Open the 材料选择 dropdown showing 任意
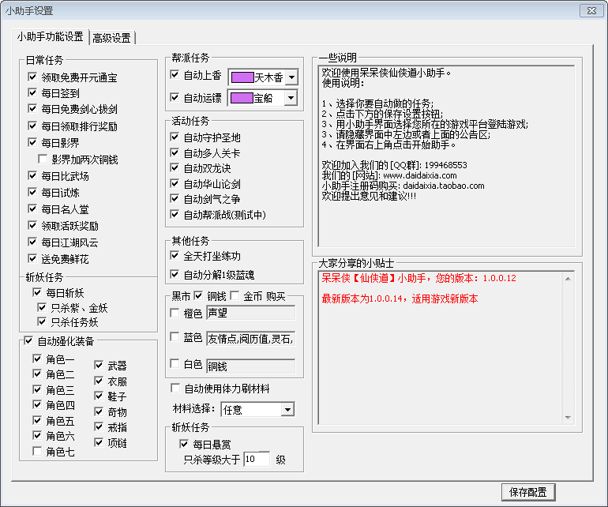 [x=287, y=409]
